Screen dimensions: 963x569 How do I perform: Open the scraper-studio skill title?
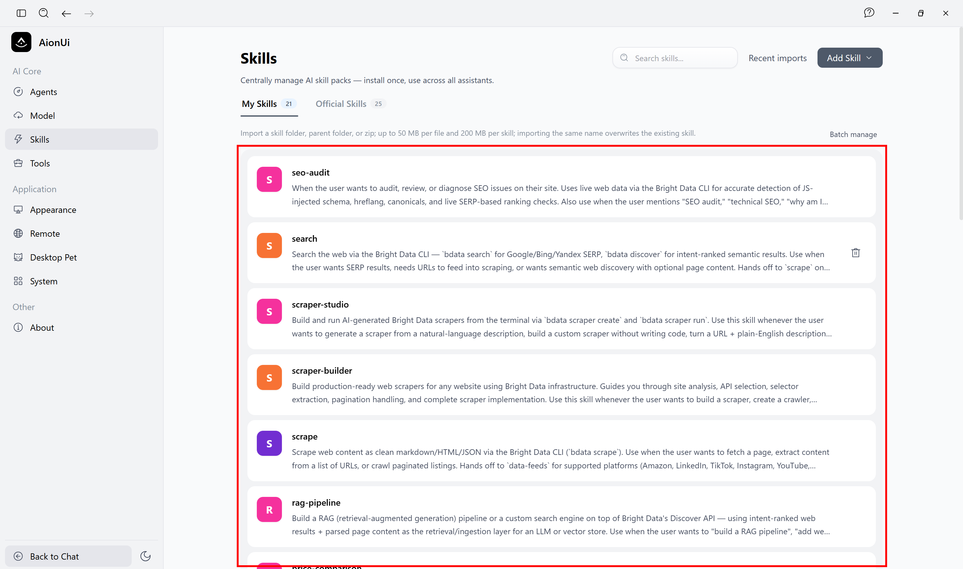pos(320,305)
